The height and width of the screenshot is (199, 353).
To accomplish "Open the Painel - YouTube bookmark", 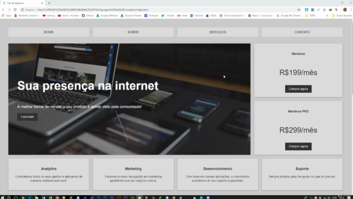I will (68, 15).
